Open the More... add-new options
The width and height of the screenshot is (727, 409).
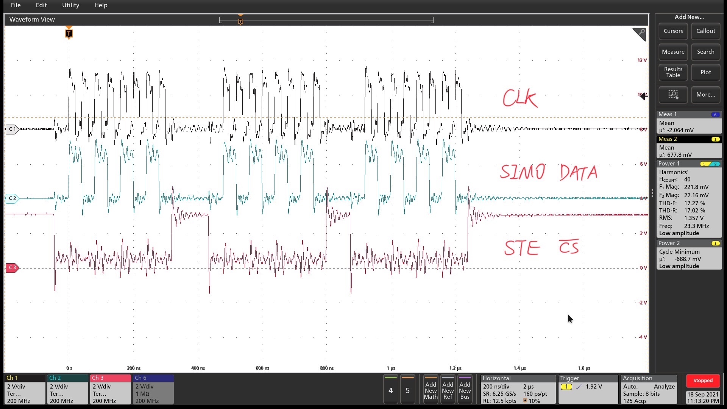coord(705,95)
